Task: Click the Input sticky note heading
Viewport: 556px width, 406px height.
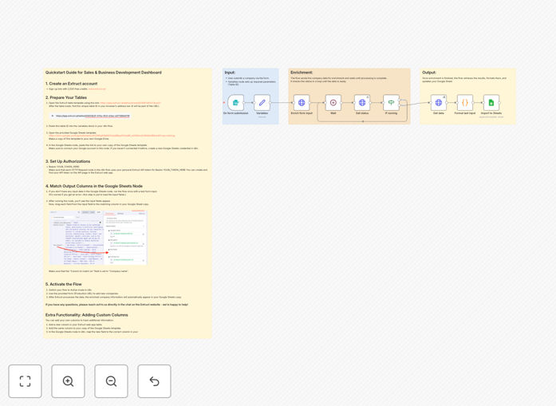Action: click(x=230, y=73)
